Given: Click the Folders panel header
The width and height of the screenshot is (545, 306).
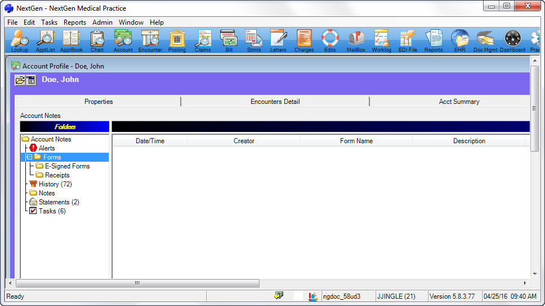Looking at the screenshot, I should pyautogui.click(x=65, y=126).
